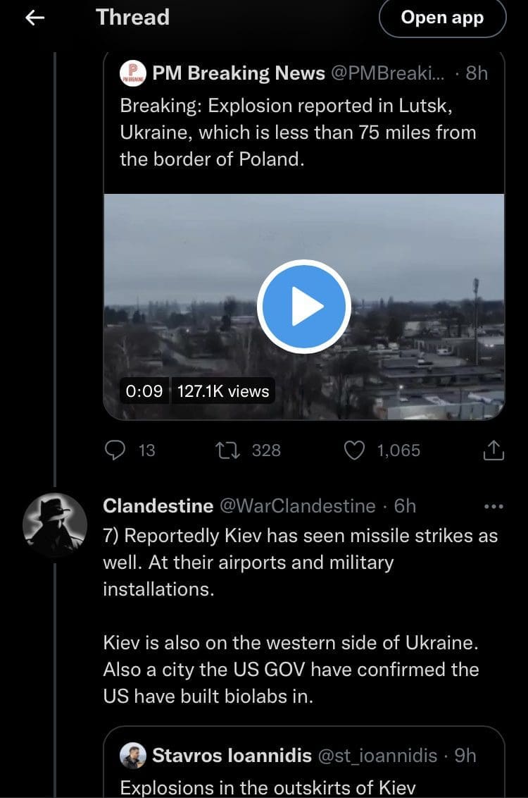Viewport: 528px width, 798px height.
Task: Open the quoted Lutsk explosion tweet text
Action: pos(298,133)
